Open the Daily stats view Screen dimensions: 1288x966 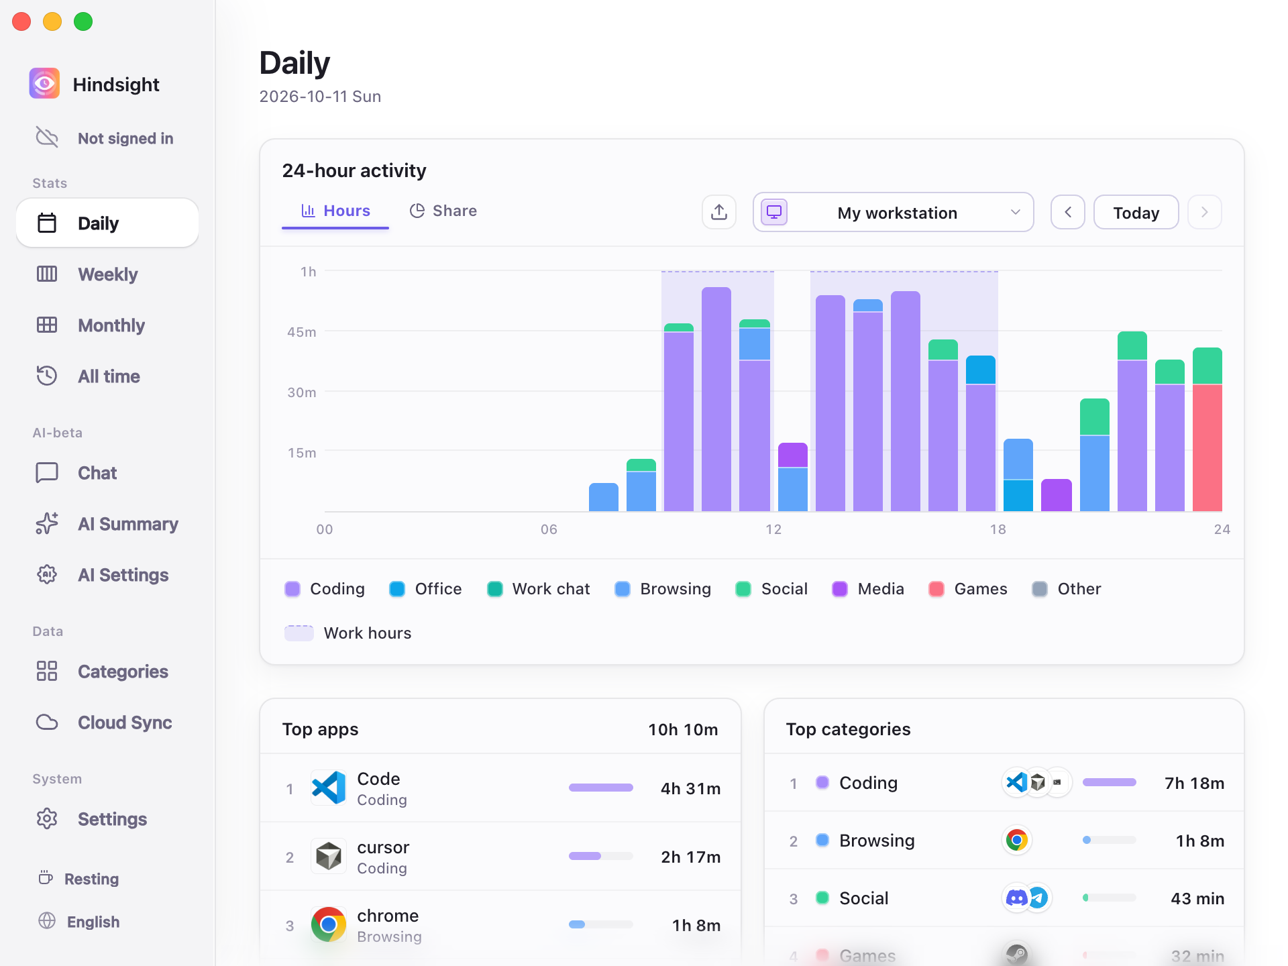107,223
